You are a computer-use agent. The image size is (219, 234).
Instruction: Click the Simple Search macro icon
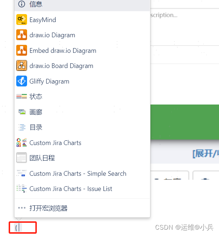[22, 173]
